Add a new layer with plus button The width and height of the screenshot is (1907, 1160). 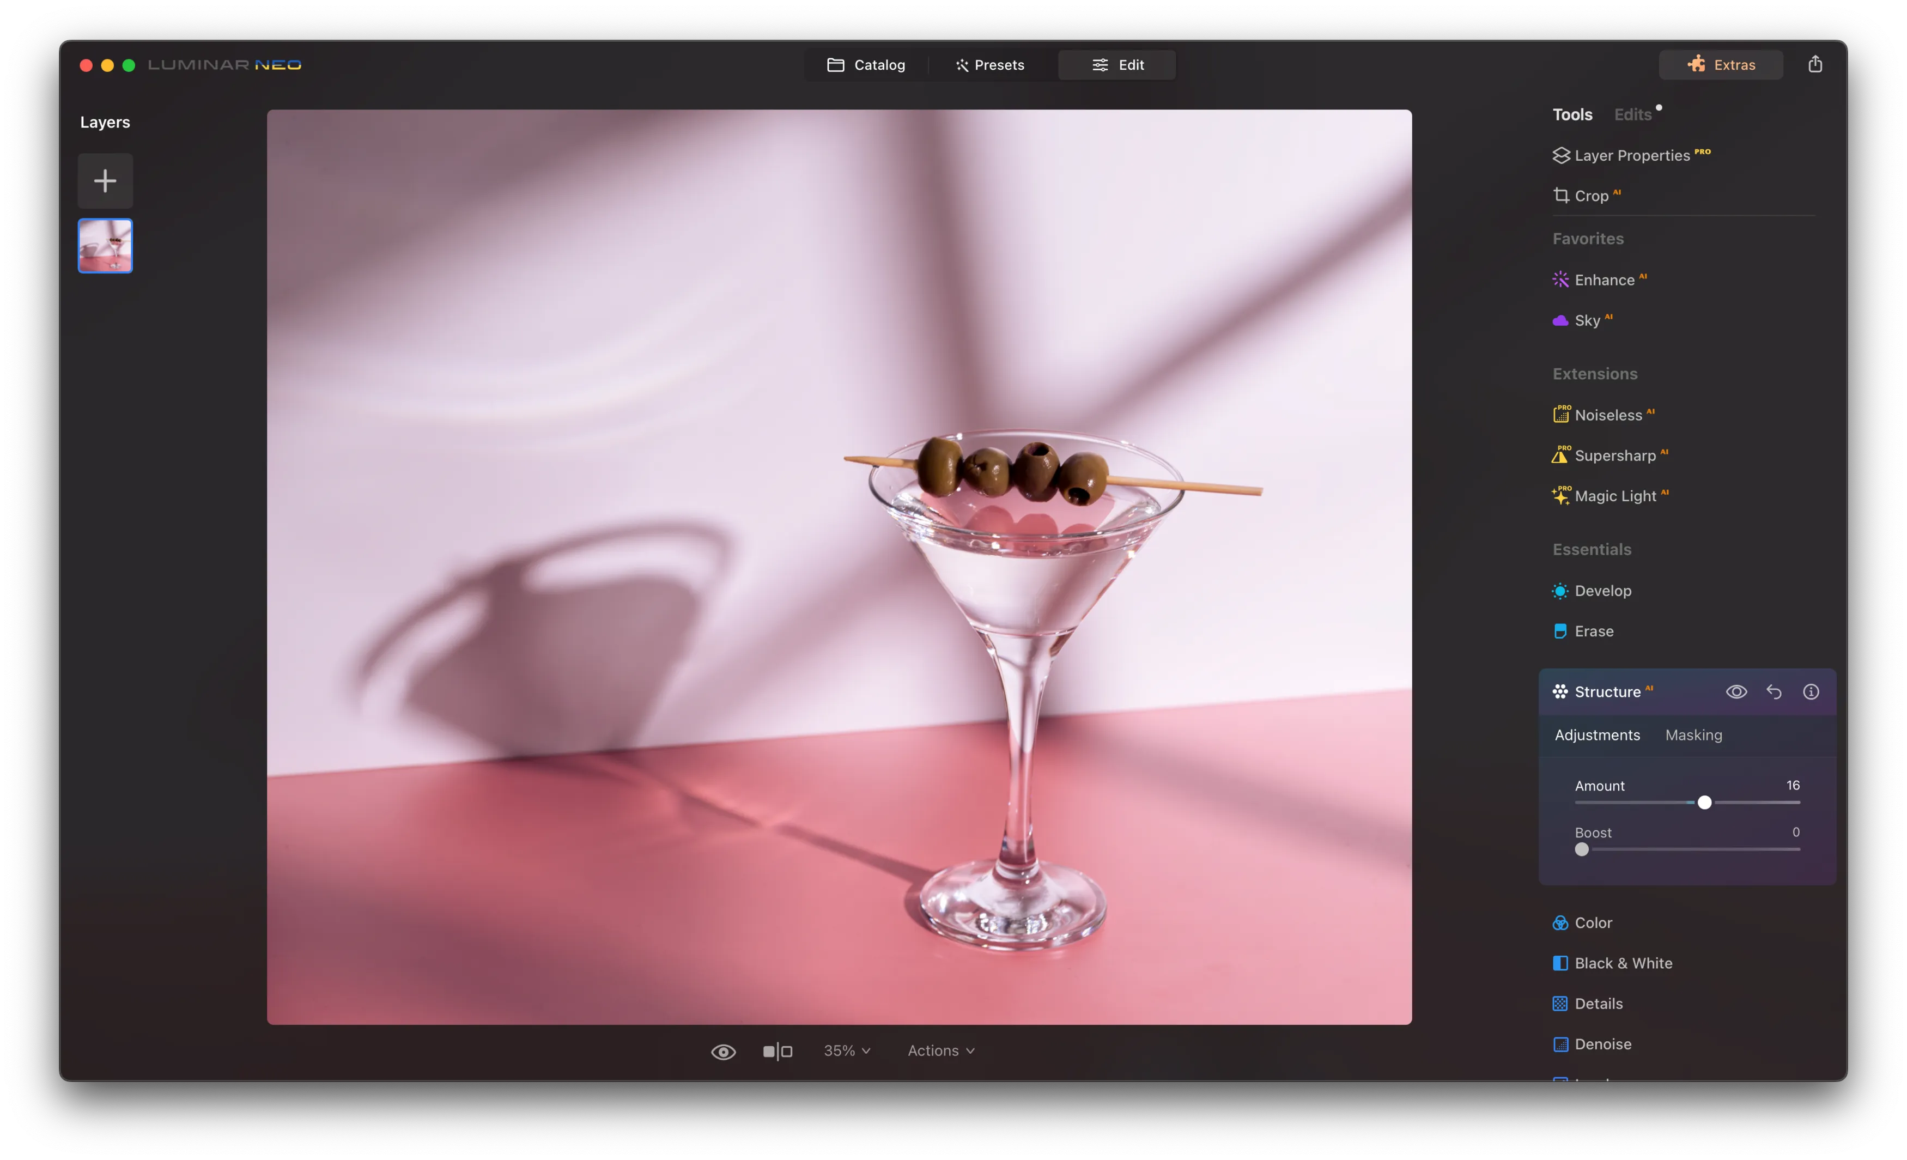[x=105, y=181]
